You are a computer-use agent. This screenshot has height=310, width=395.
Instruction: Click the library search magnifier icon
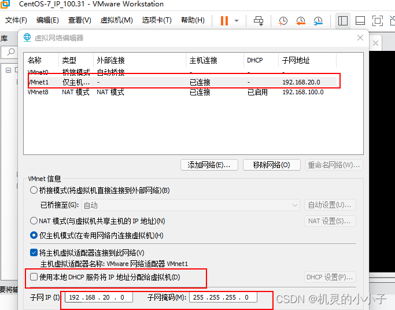(11, 52)
